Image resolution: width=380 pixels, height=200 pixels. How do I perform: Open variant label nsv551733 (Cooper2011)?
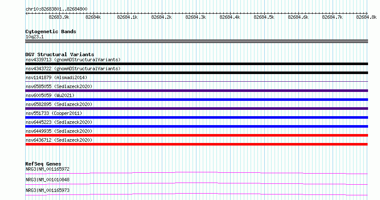54,113
